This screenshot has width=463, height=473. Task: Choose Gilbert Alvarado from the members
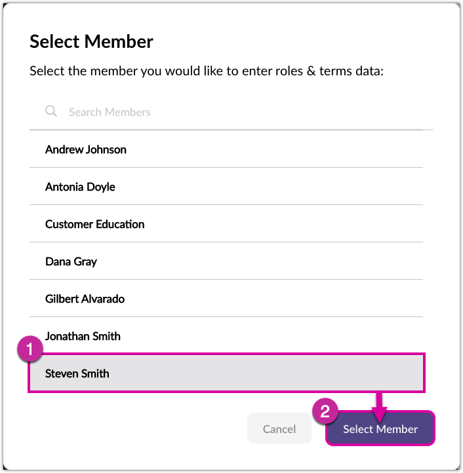[85, 299]
